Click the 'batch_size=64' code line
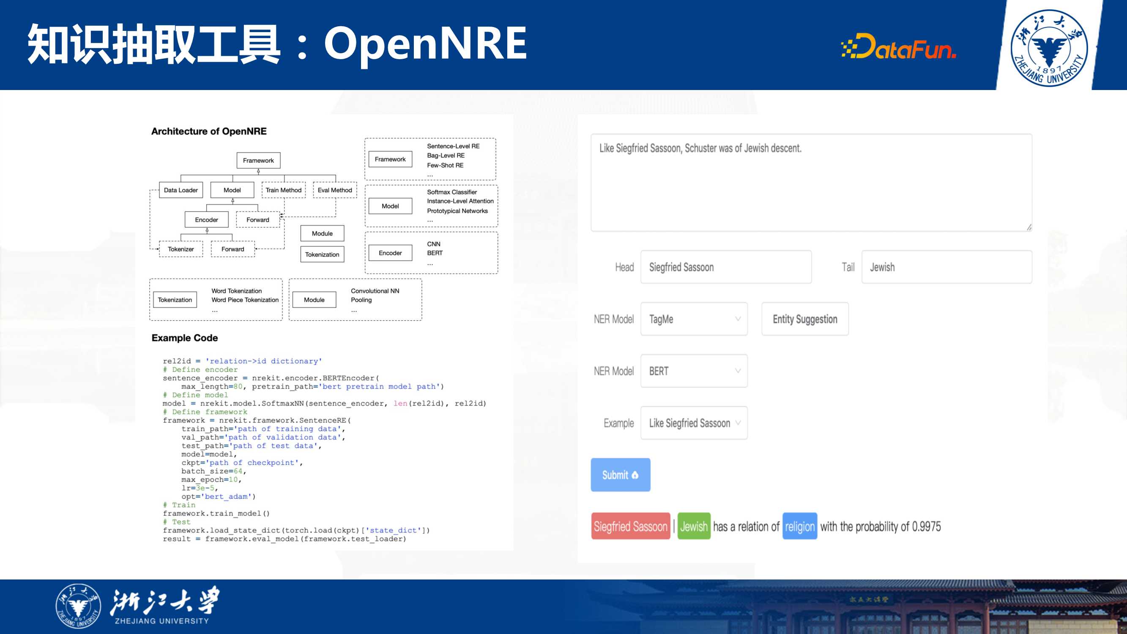This screenshot has width=1127, height=634. [214, 471]
